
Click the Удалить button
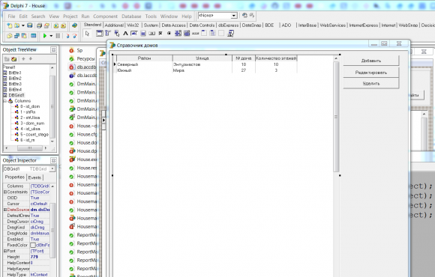pyautogui.click(x=371, y=83)
